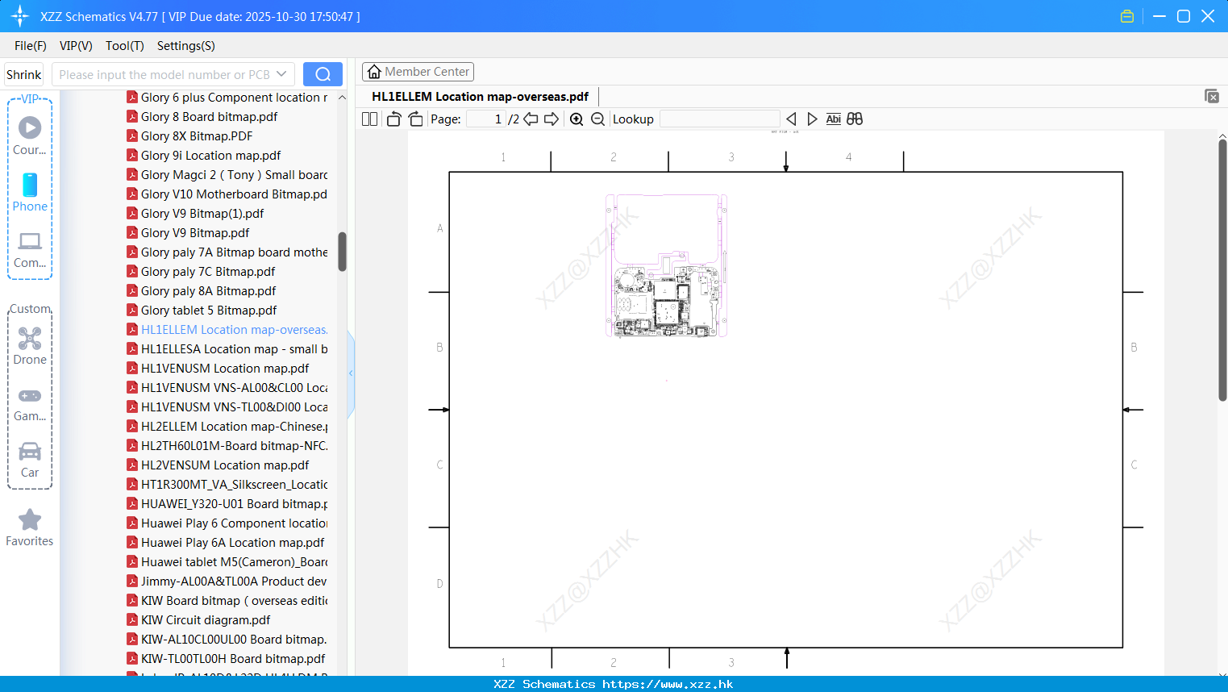Screen dimensions: 1228x692
Task: Open the Settings(S) menu
Action: coord(186,46)
